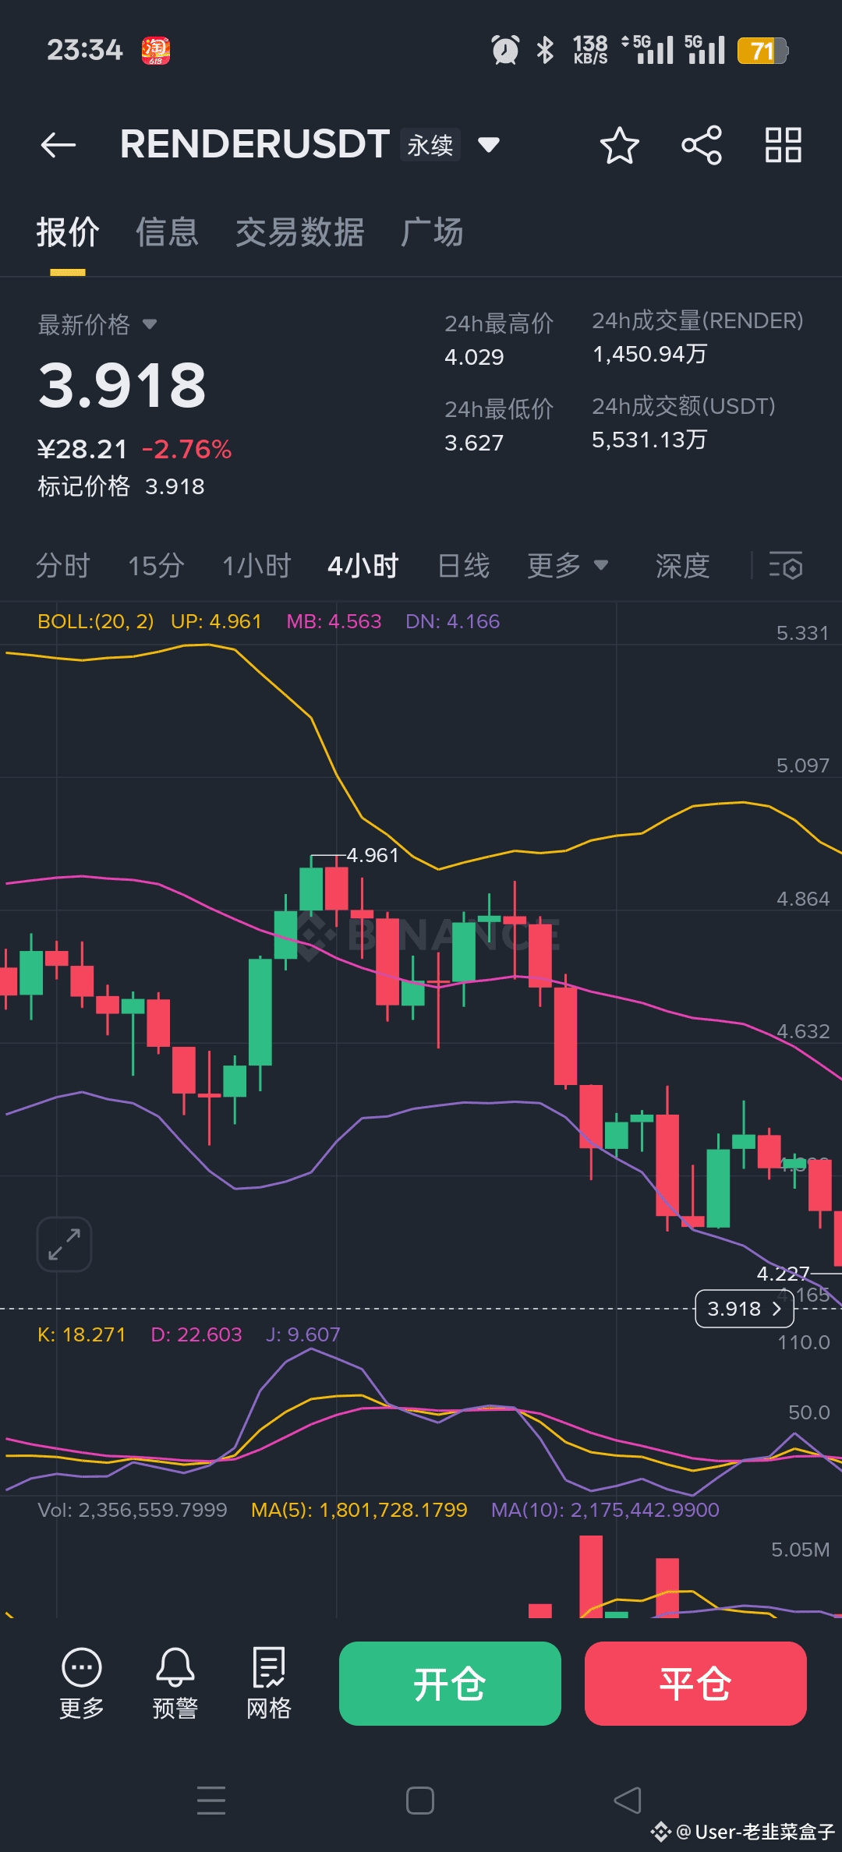Viewport: 842px width, 1852px height.
Task: Open the four-square grid menu icon
Action: click(784, 145)
